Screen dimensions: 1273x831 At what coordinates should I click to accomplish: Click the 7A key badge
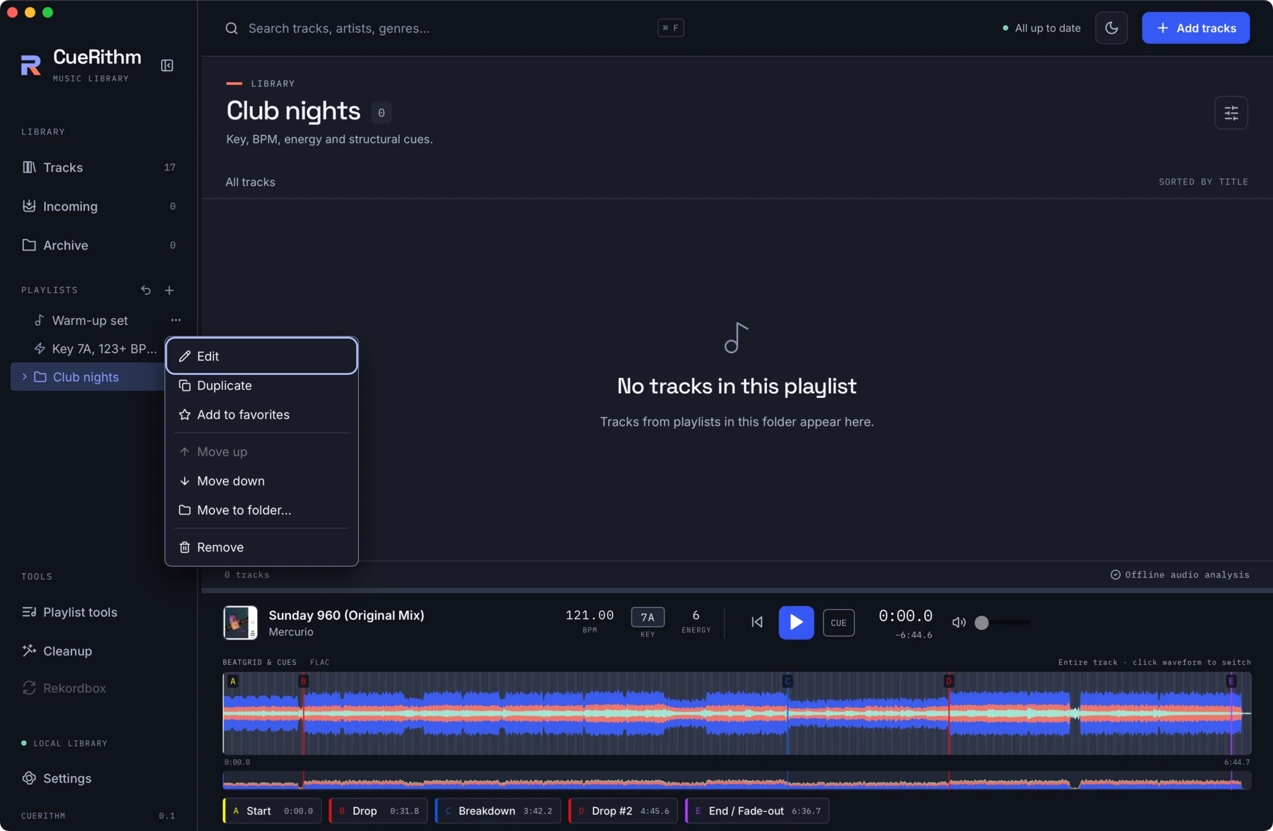pyautogui.click(x=647, y=617)
